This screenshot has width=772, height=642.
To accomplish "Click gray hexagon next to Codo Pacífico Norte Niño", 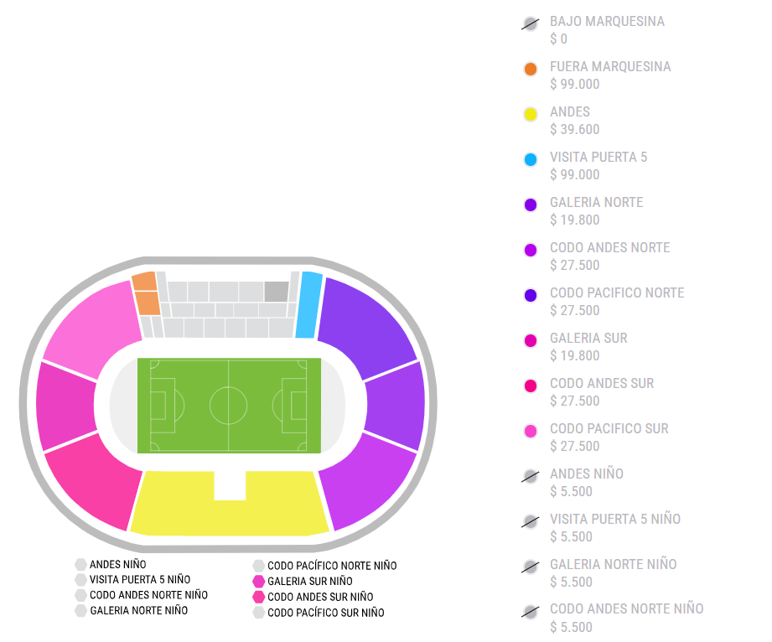I will click(x=259, y=567).
